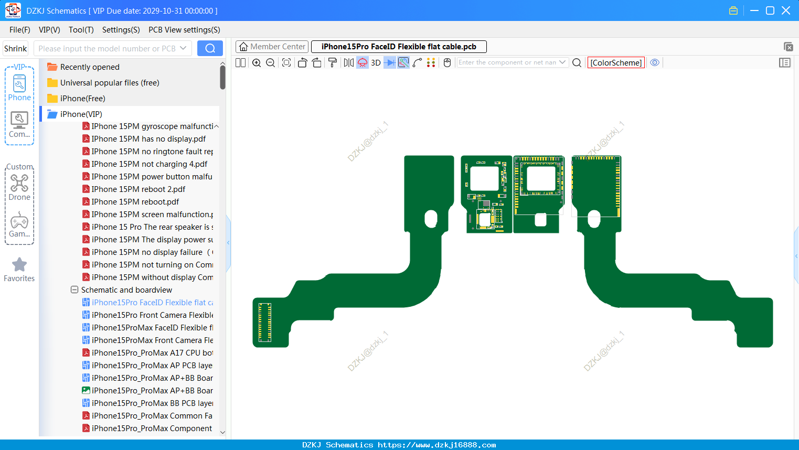Switch to 3D view
This screenshot has height=450, width=799.
(x=376, y=62)
